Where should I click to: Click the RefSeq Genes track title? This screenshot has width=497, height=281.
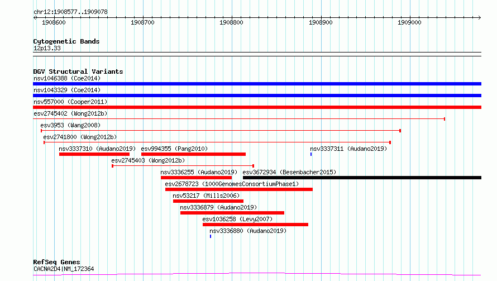(56, 262)
